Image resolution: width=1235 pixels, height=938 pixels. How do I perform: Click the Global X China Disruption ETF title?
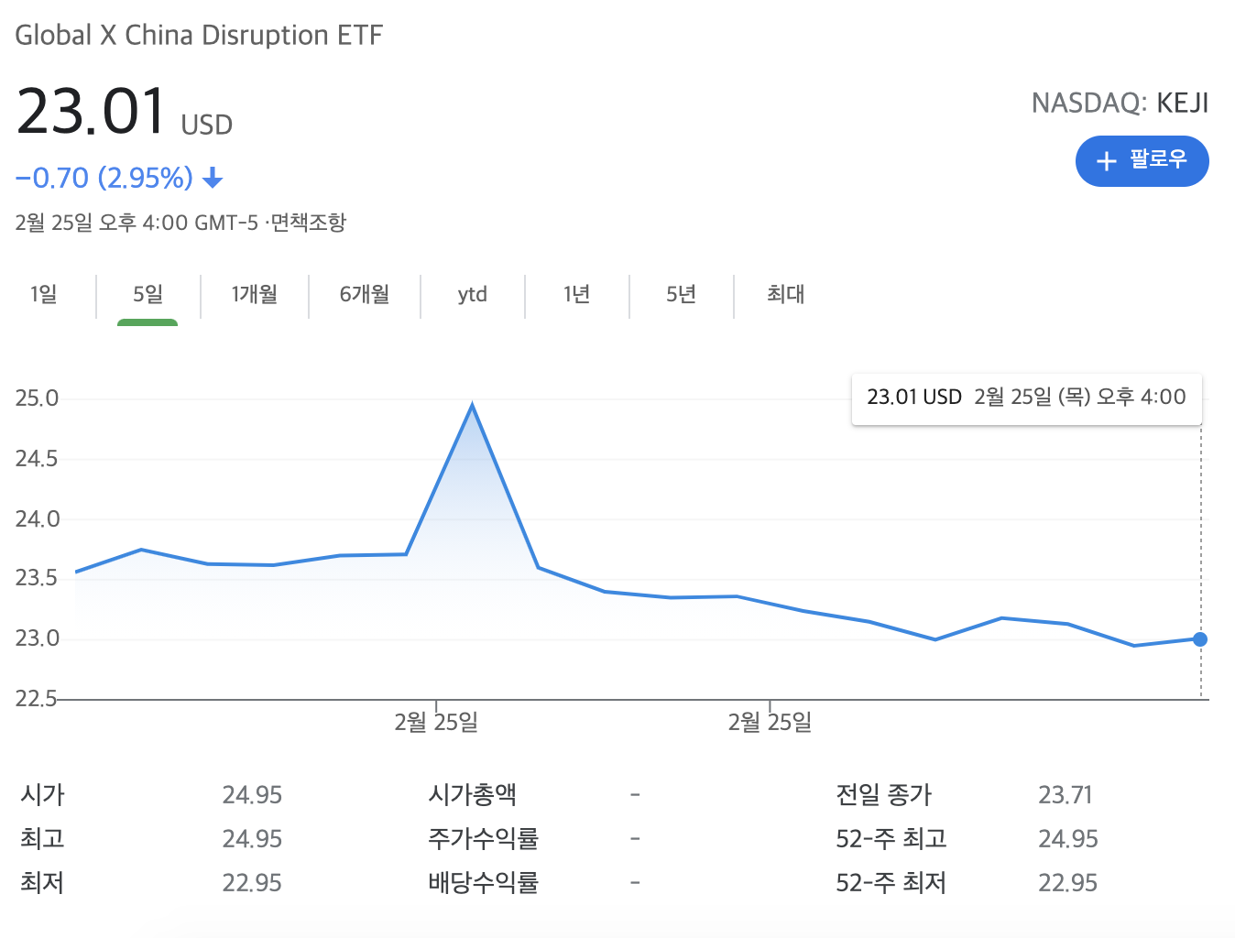click(x=199, y=36)
